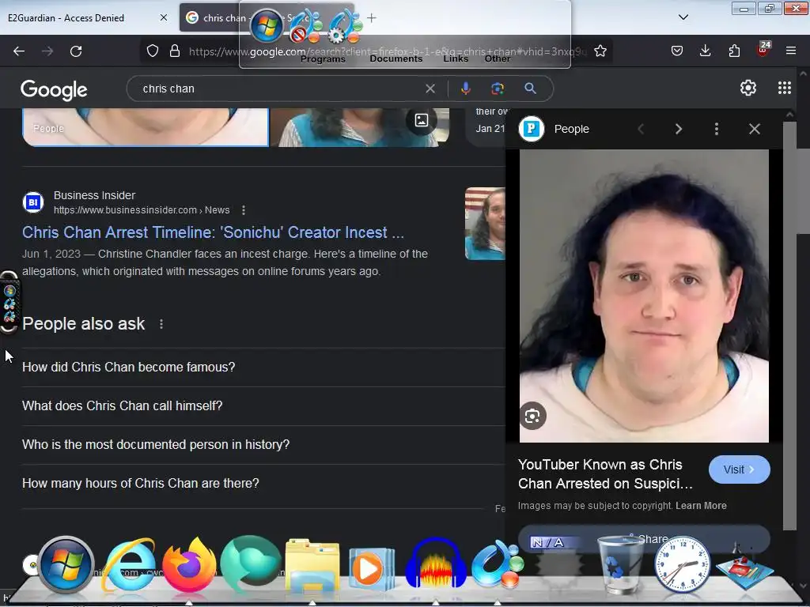Open the Programs tab in the overlay dock

(323, 58)
